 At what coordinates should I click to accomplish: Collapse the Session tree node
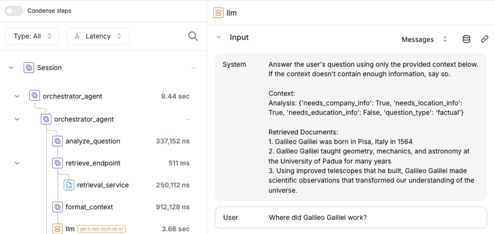click(11, 68)
